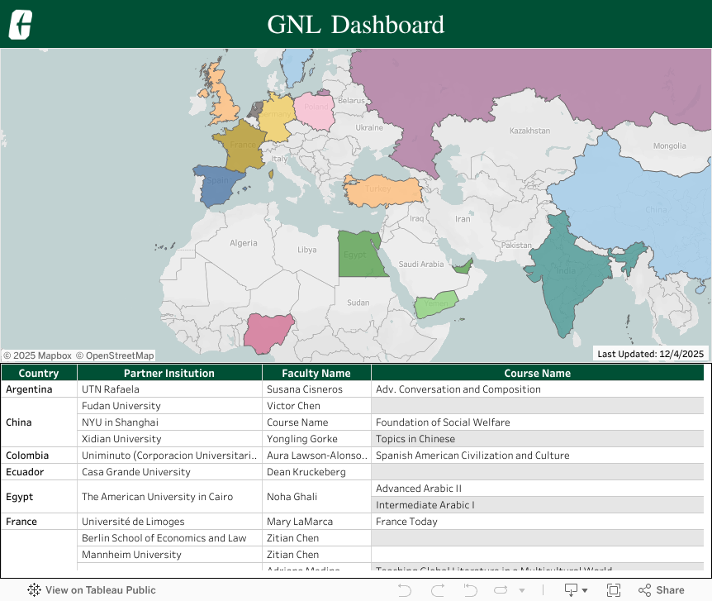Click the Last Updated 12/4/2025 label
Screen dimensions: 712x601
pyautogui.click(x=652, y=353)
